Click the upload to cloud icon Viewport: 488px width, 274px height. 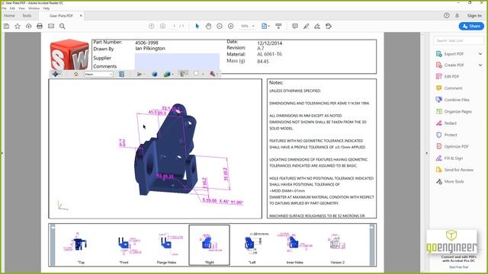click(29, 27)
